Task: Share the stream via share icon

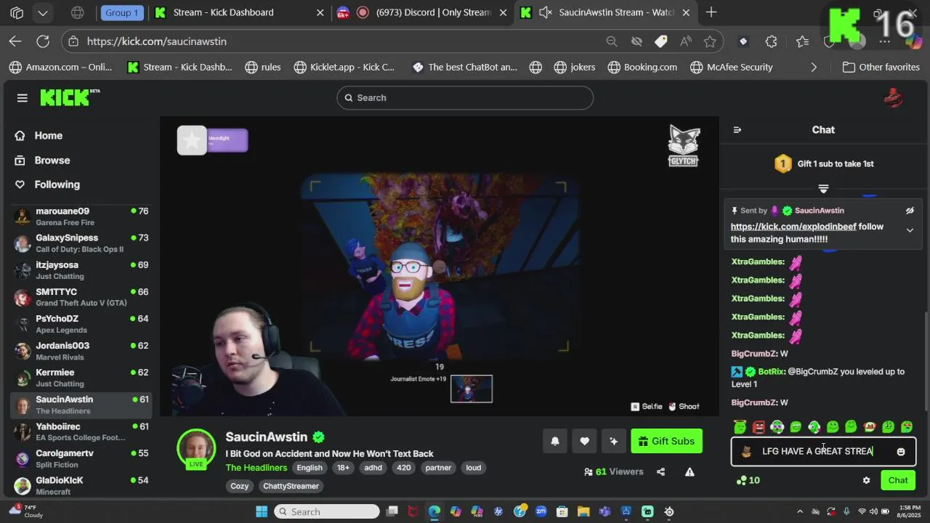Action: coord(660,471)
